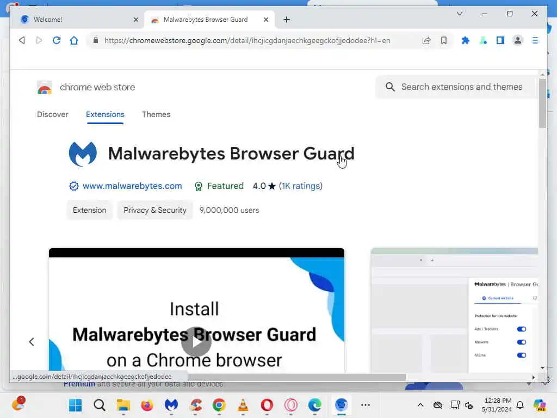This screenshot has height=418, width=557.
Task: Click the Privacy & Security category chip
Action: tap(155, 210)
